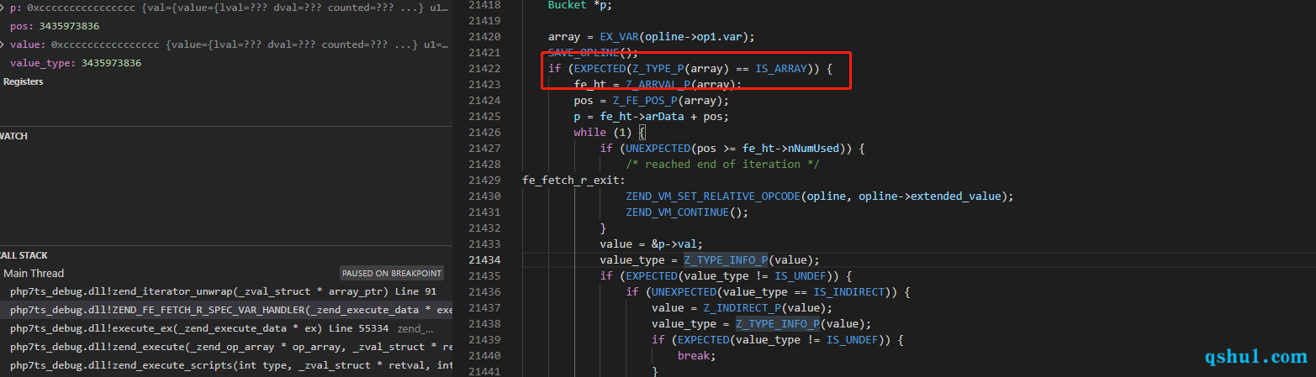The height and width of the screenshot is (377, 1316).
Task: Select ZEND_FE_FETCH_R_SPEC_VAR_HANDLER stack frame
Action: (x=226, y=310)
